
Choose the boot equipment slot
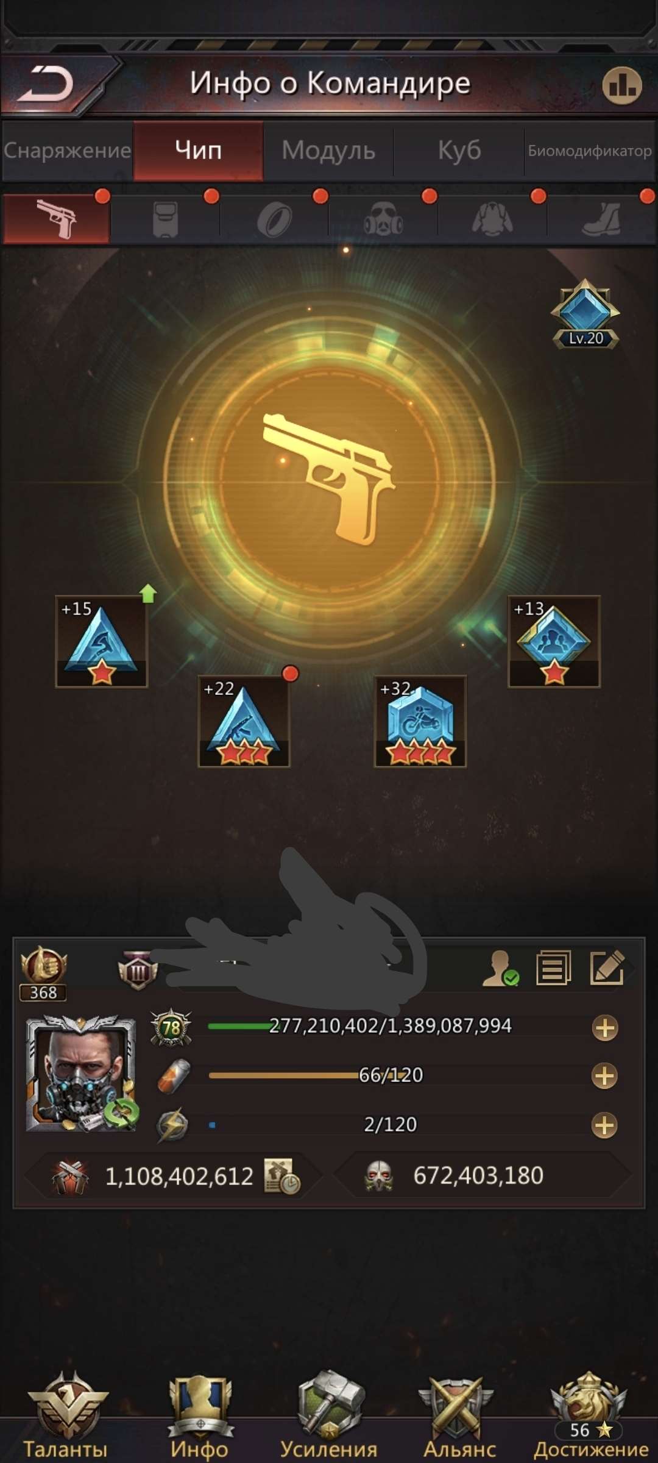pyautogui.click(x=602, y=219)
